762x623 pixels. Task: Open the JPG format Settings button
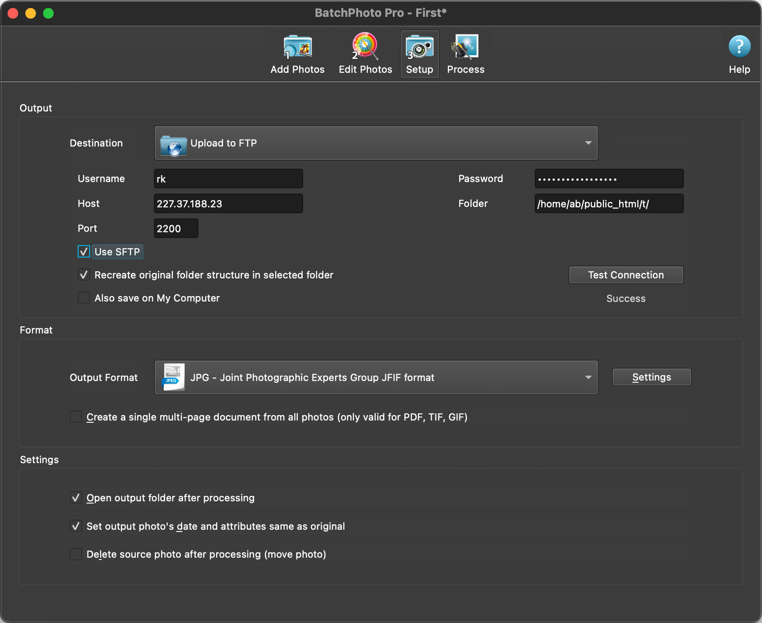coord(651,377)
